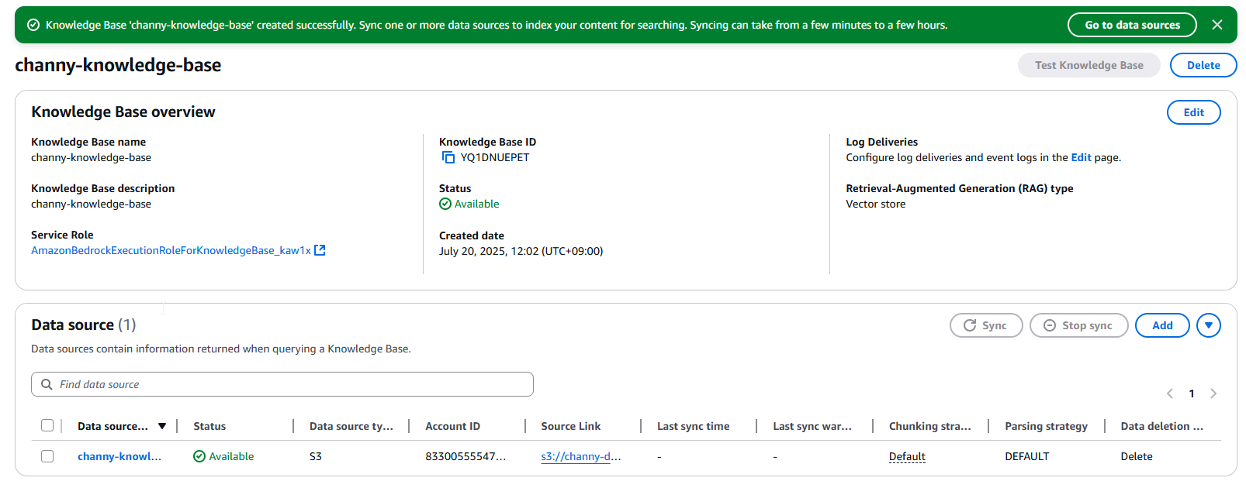The image size is (1246, 481).
Task: Dismiss the green success banner
Action: coord(1217,25)
